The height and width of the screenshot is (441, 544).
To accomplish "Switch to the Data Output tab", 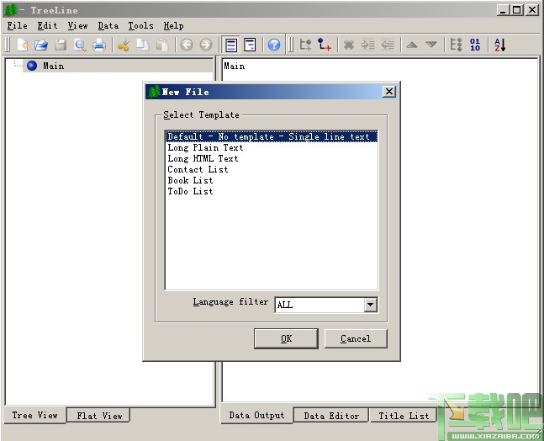I will point(256,415).
